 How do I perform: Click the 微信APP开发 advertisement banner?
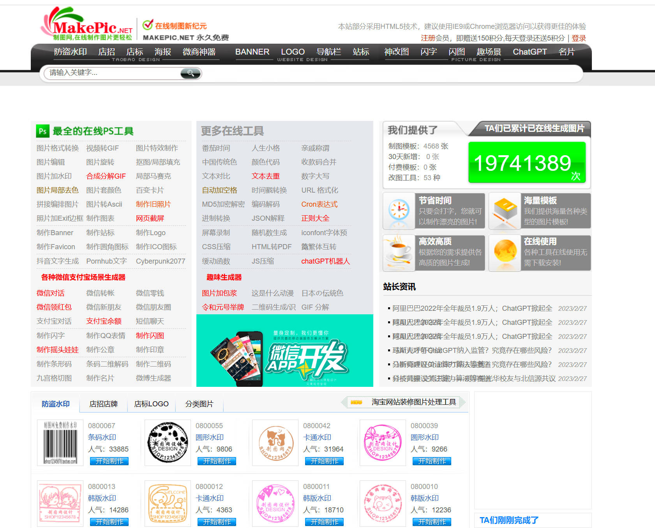[x=284, y=351]
